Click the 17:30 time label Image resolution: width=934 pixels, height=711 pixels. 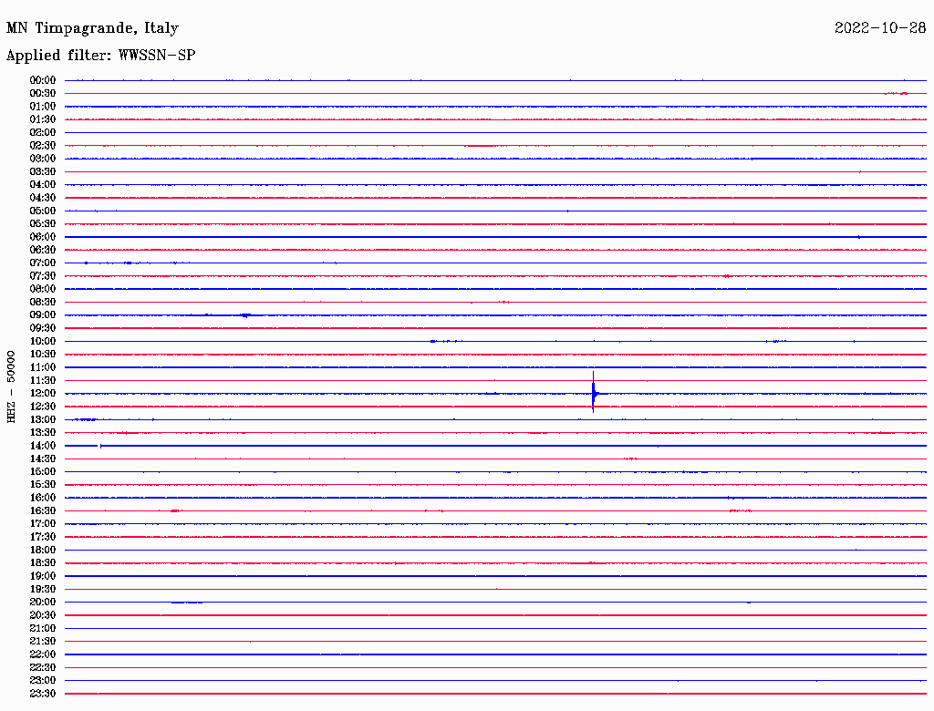click(43, 537)
